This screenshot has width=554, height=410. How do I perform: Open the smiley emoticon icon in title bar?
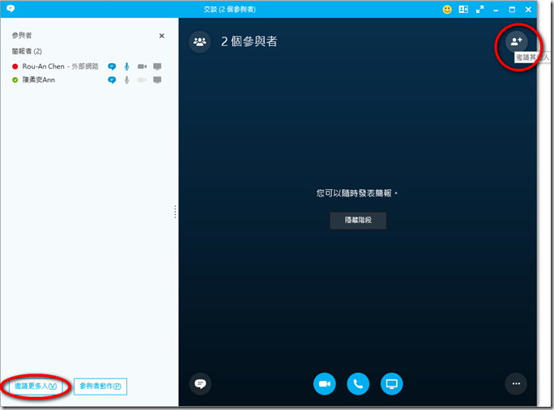(x=447, y=10)
